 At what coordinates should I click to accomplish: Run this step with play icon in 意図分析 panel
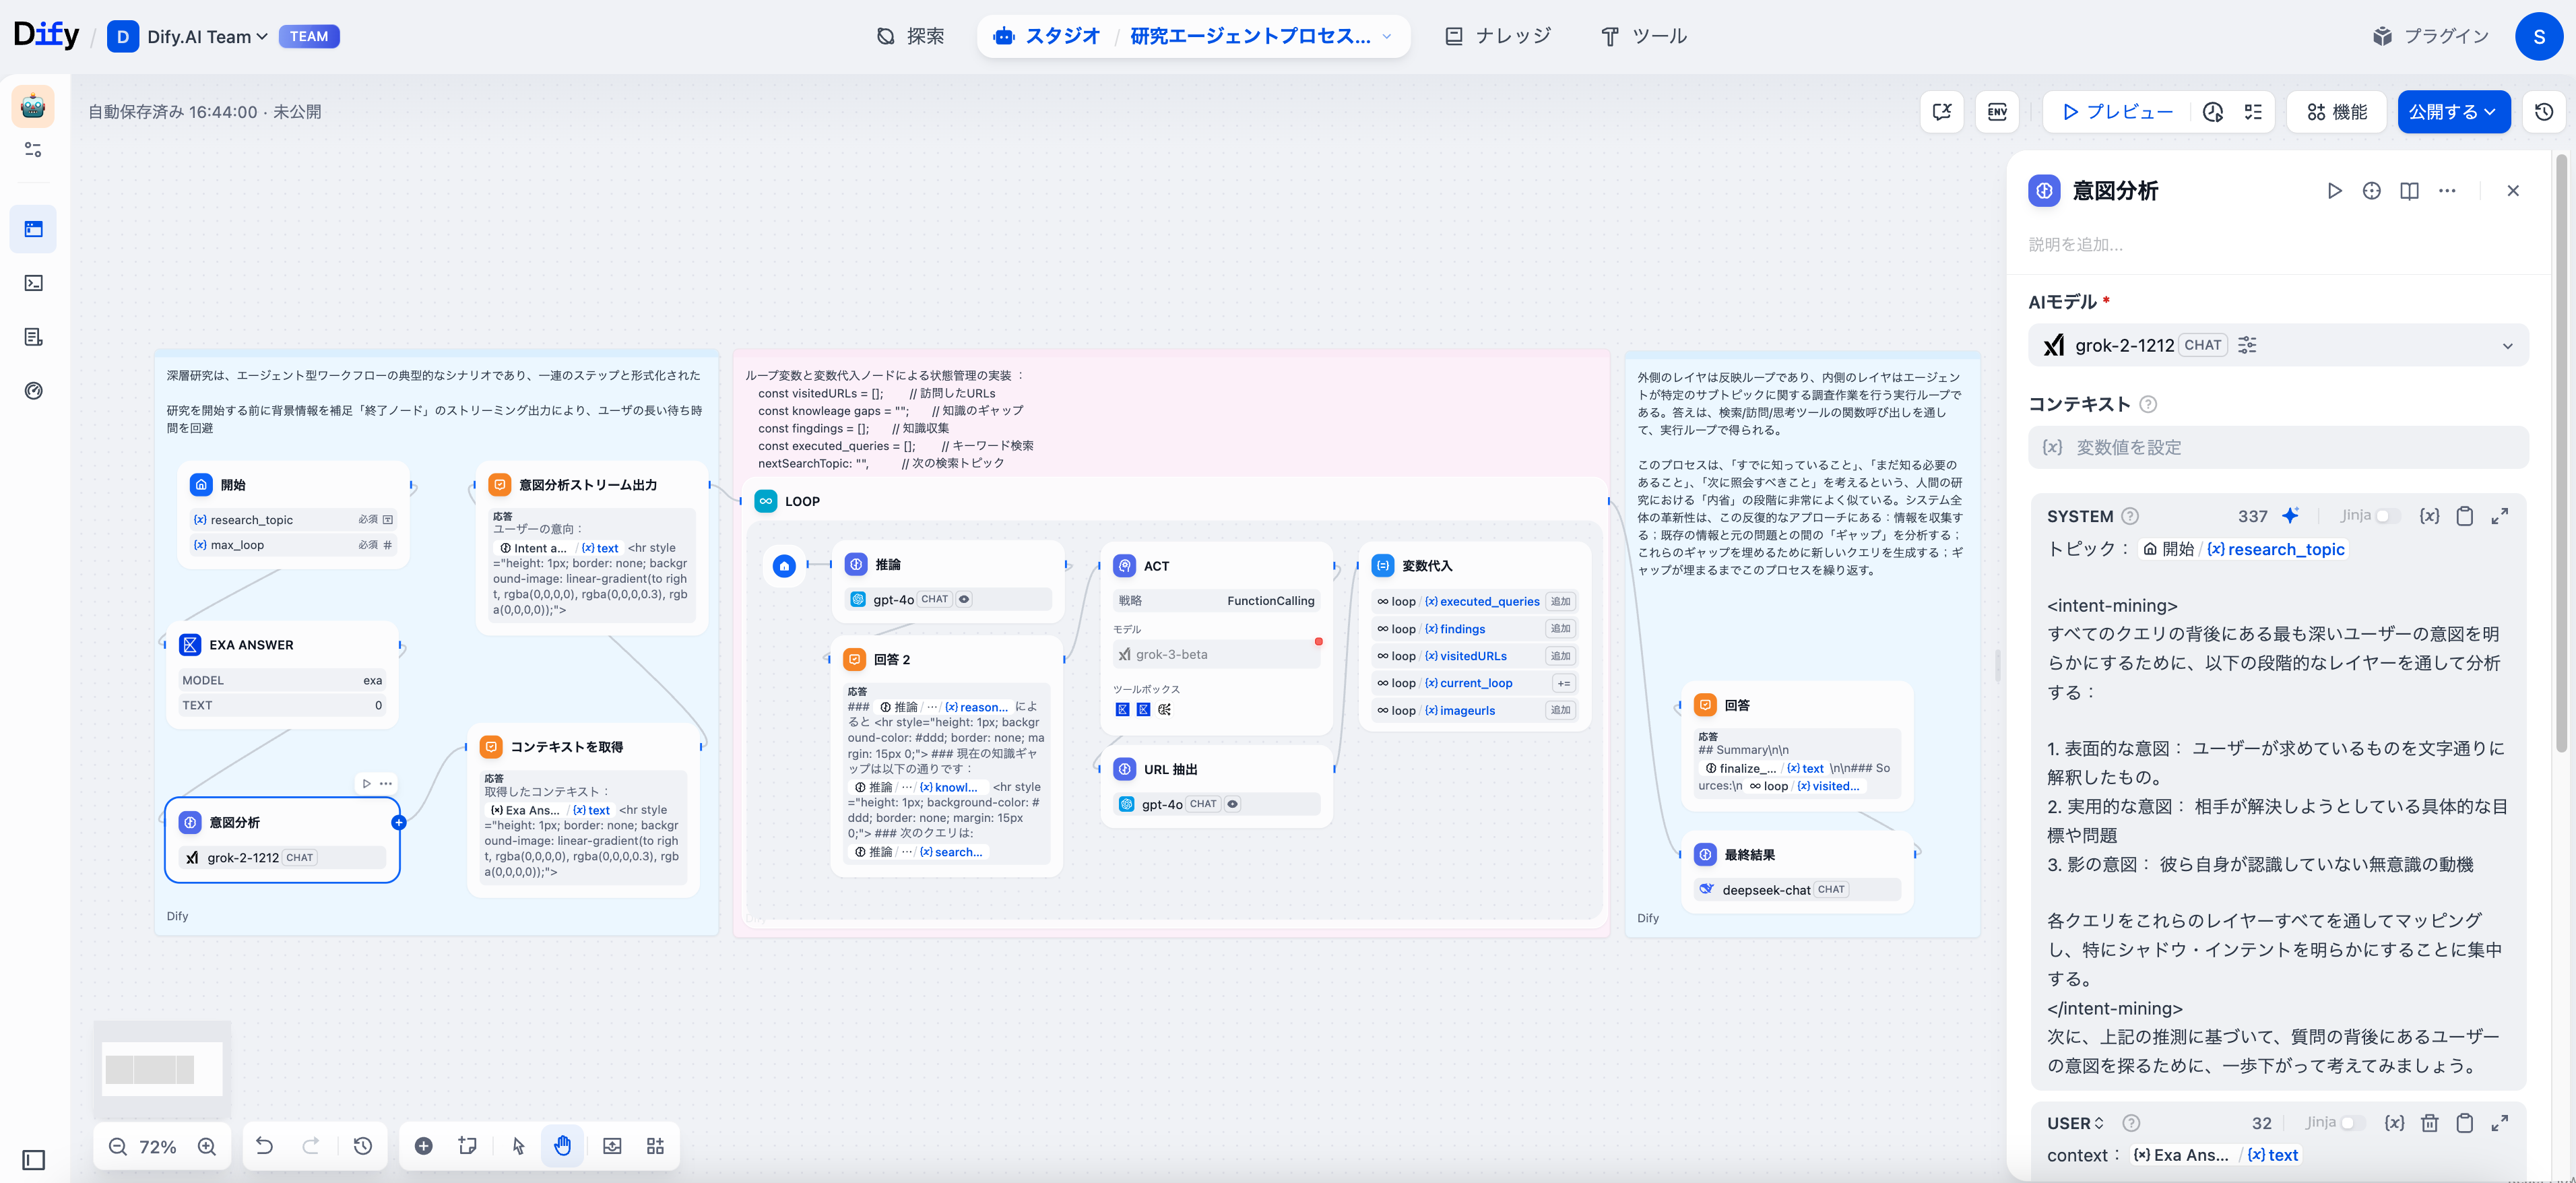2334,191
